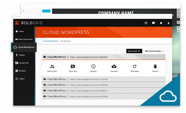Viewport: 186px width, 113px height.
Task: Click the cloud icon beside trial-f539bf33
Action: [x=45, y=90]
